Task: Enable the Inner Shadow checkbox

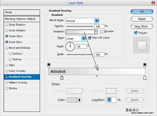Action: [x=7, y=31]
